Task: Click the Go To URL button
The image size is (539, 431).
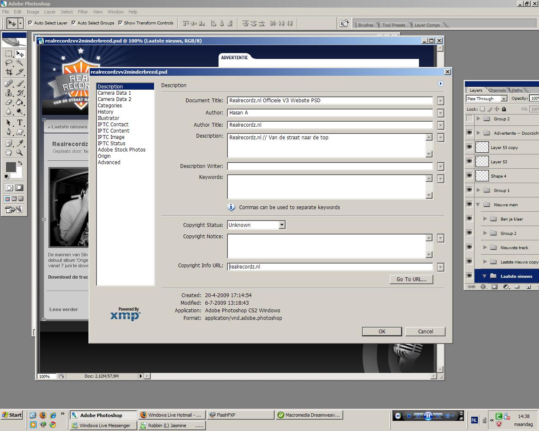Action: click(x=411, y=279)
